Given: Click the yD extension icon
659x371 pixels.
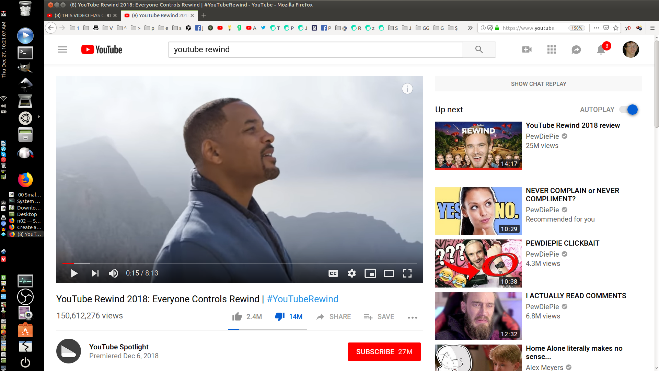Looking at the screenshot, I should [x=628, y=28].
